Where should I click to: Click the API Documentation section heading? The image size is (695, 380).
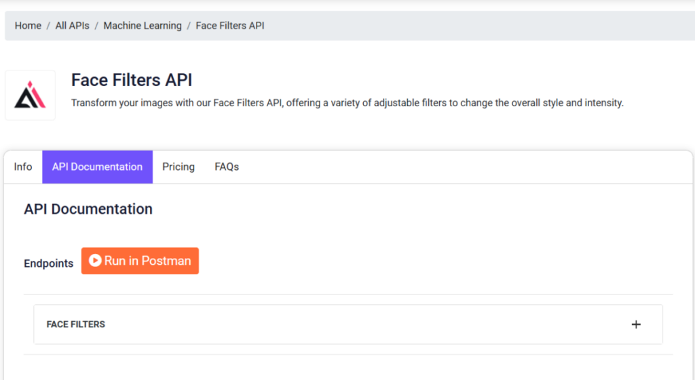(x=88, y=209)
